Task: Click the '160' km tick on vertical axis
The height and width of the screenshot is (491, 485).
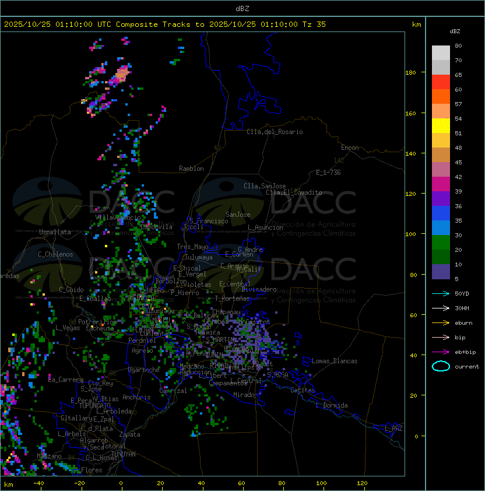Action: [x=410, y=113]
